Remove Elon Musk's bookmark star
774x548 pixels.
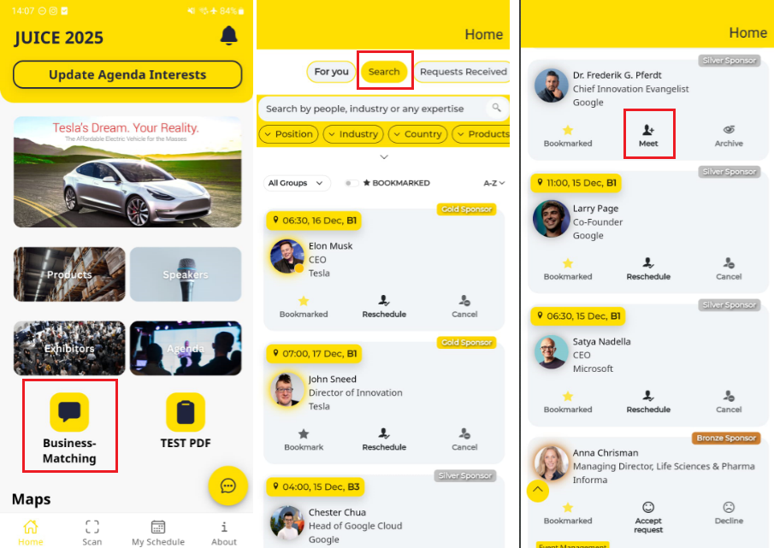click(x=304, y=301)
